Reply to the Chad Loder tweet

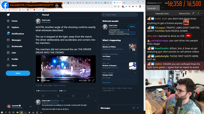43,96
